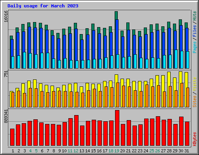Select day 19 on the date axis
The image size is (199, 155).
[117, 151]
